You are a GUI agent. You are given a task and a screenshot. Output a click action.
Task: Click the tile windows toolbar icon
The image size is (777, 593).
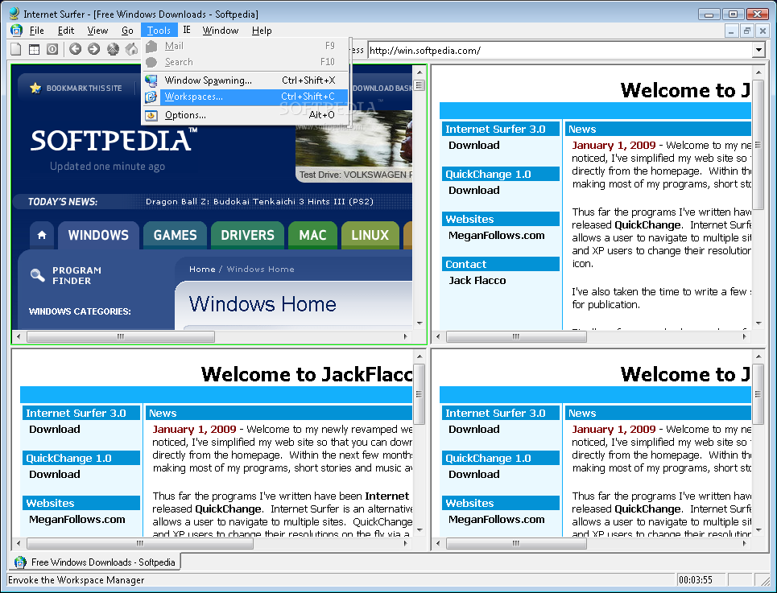pyautogui.click(x=34, y=49)
